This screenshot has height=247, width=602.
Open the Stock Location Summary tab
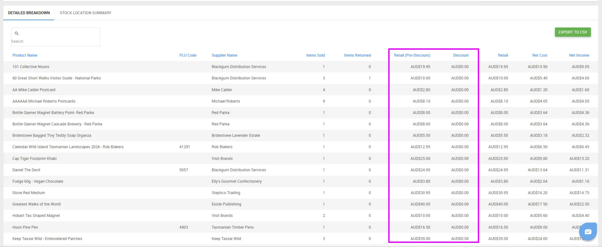tap(85, 13)
